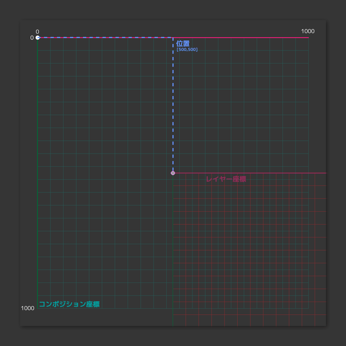Click the corner where the dashed lines meet

tap(173, 37)
